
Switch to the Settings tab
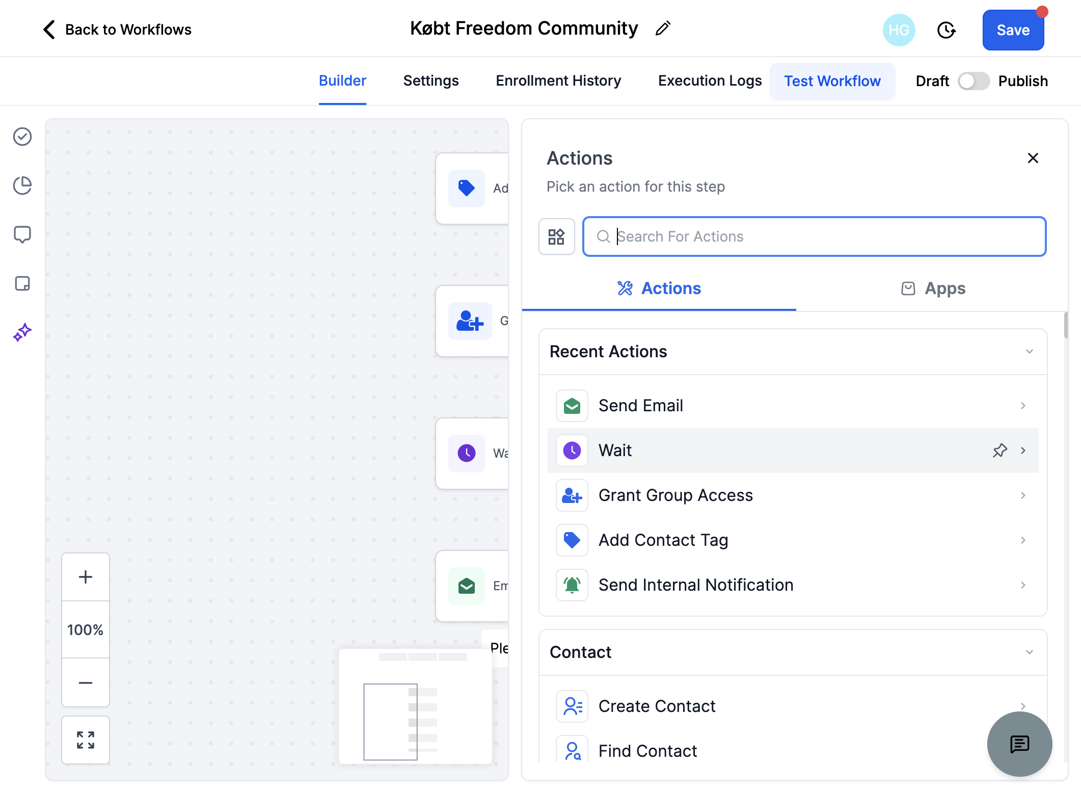431,81
